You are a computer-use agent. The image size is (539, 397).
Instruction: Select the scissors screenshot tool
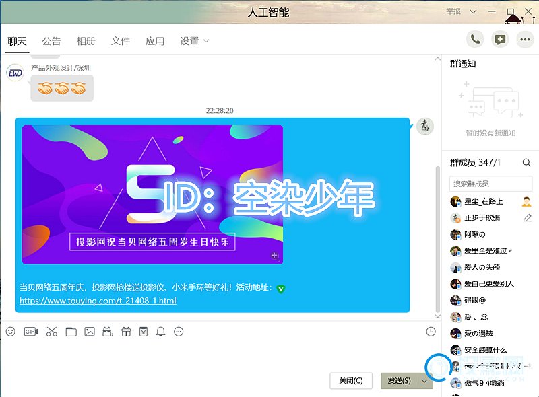click(52, 332)
